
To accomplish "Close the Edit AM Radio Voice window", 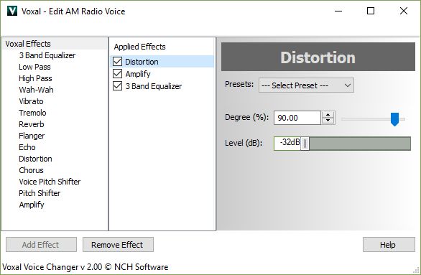I will pos(404,11).
